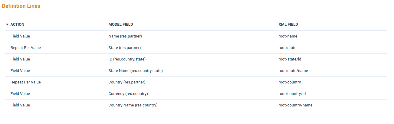Screen dimensions: 394x124
Task: Select the Name (res.partner) row
Action: click(x=125, y=36)
